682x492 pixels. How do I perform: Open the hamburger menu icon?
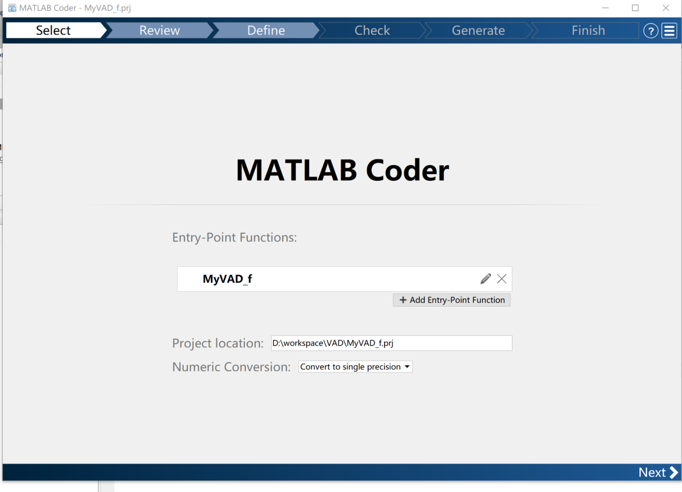tap(670, 31)
